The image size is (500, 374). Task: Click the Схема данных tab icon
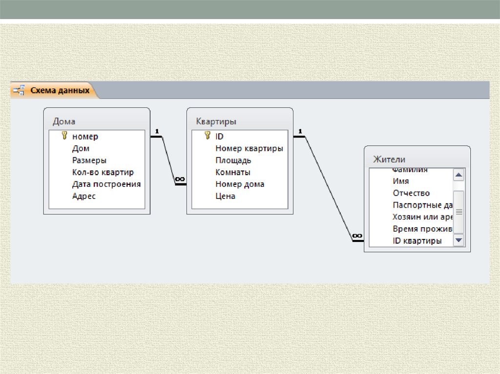20,90
